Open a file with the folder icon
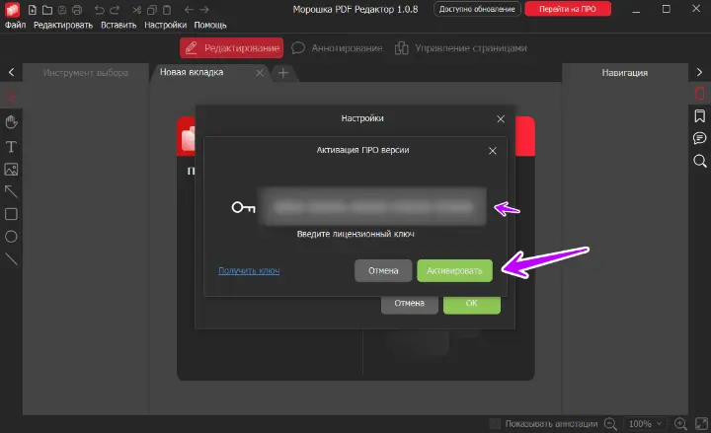This screenshot has width=711, height=433. click(47, 10)
